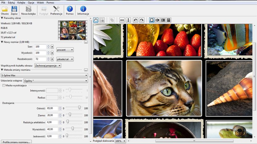The width and height of the screenshot is (257, 144).
Task: Click the Wyrazistość value field
Action: [x=52, y=129]
